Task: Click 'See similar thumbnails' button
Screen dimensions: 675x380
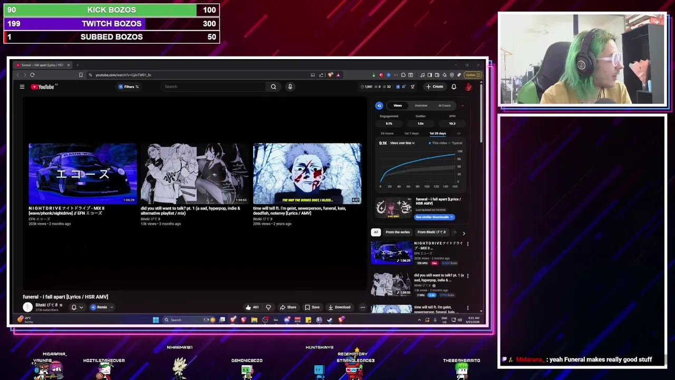Action: click(434, 217)
